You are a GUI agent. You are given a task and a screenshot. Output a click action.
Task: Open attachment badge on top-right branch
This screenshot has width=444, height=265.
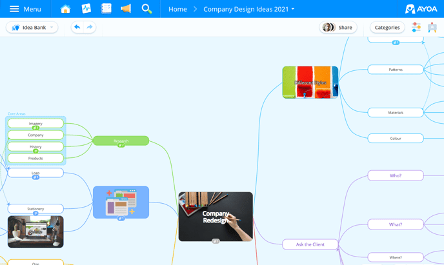(396, 43)
